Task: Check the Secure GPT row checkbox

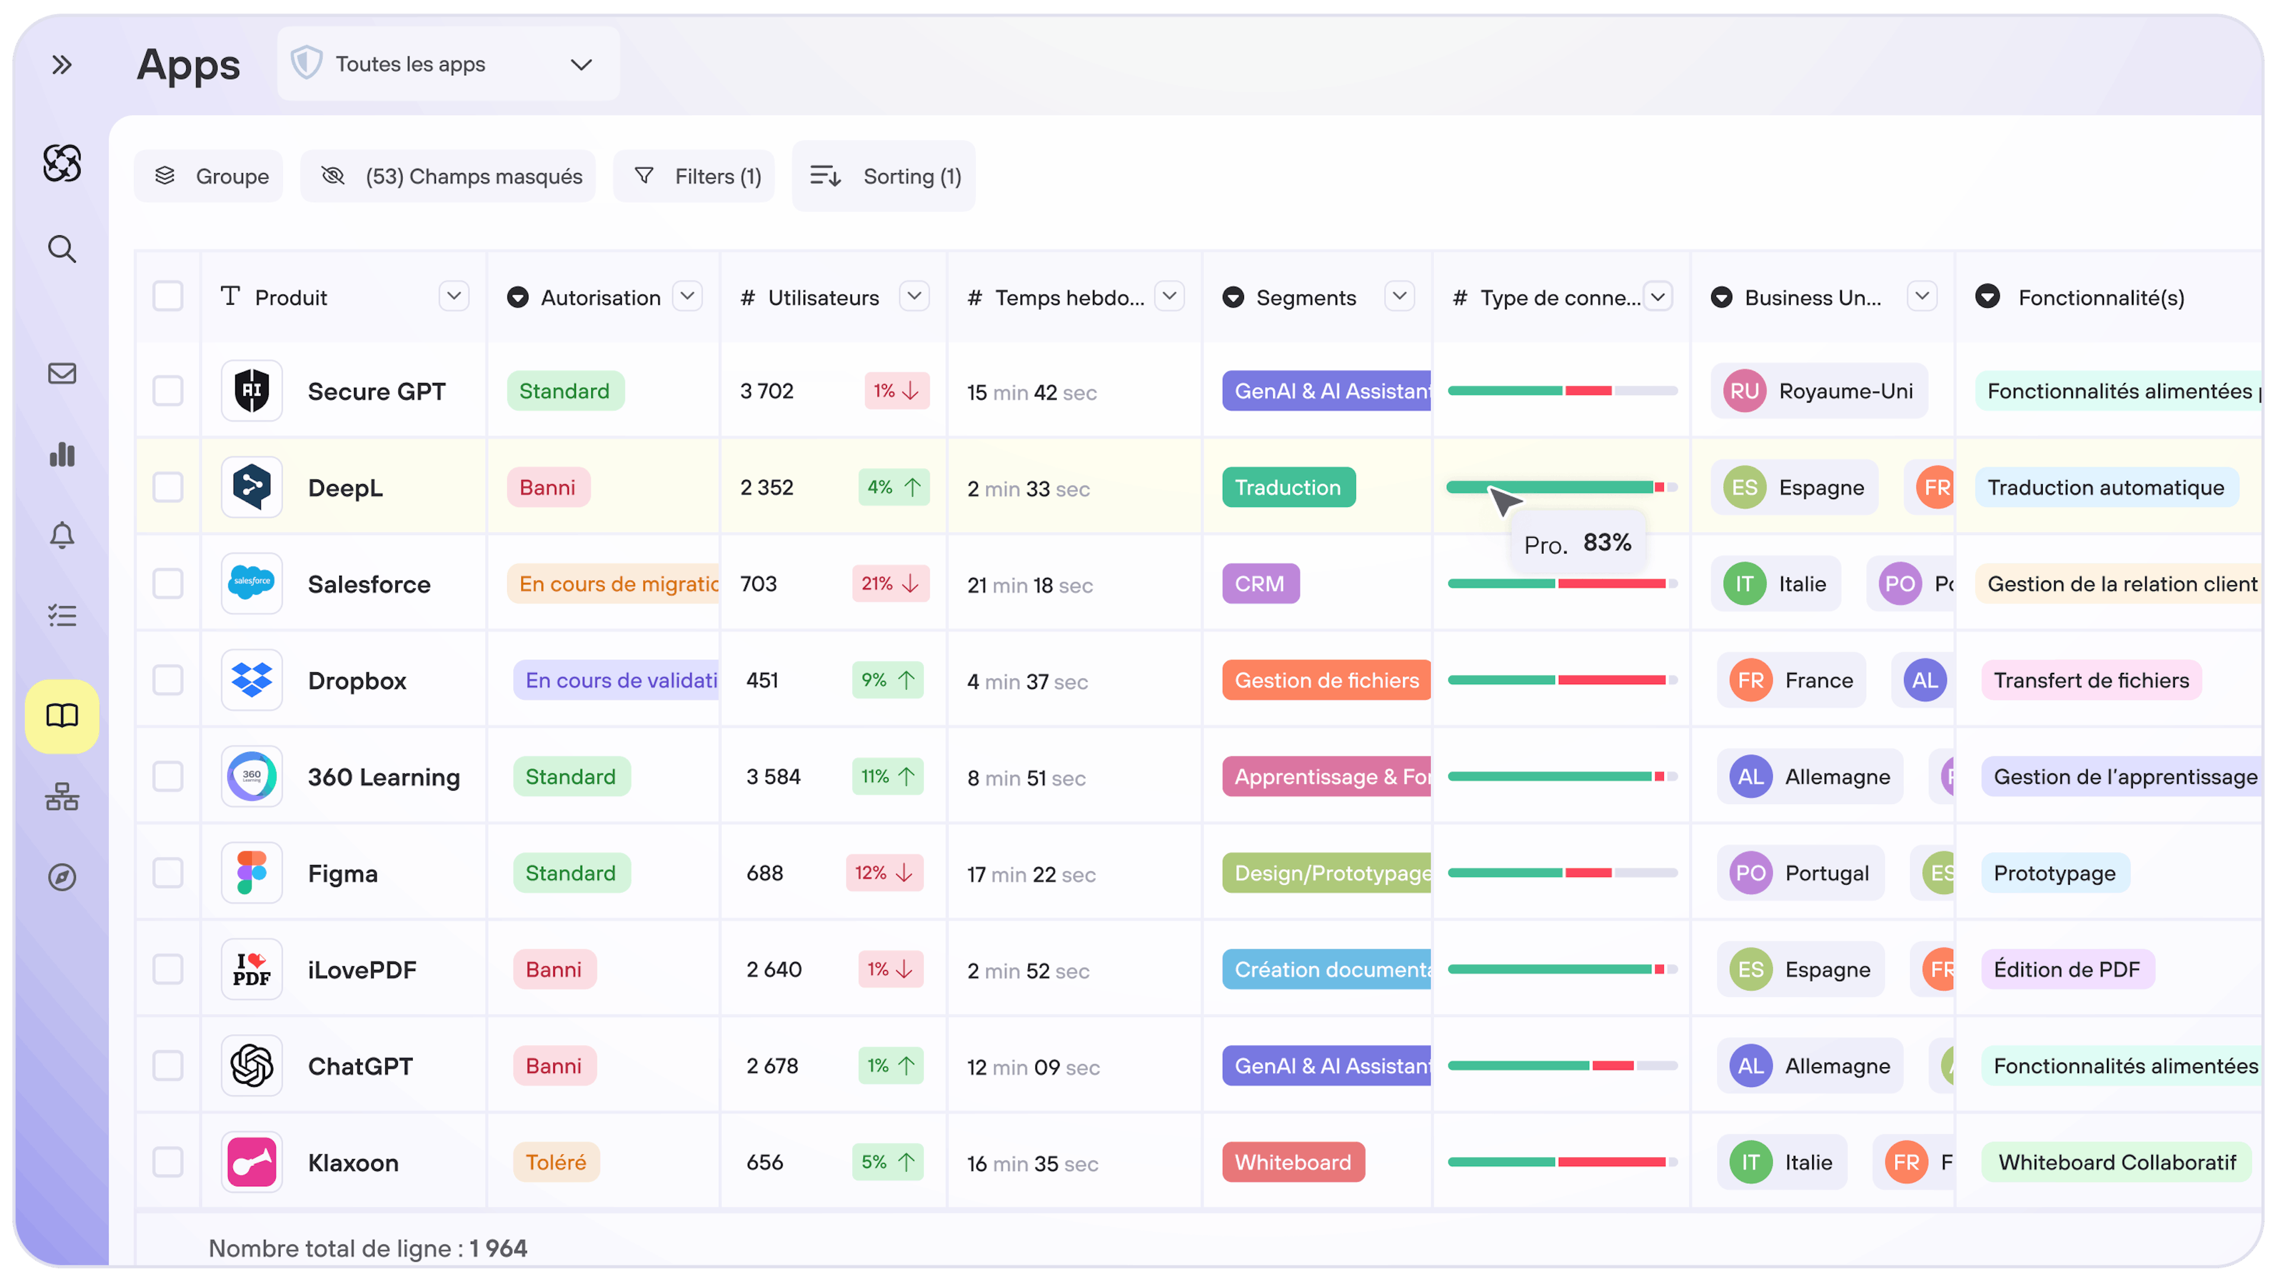Action: (x=168, y=391)
